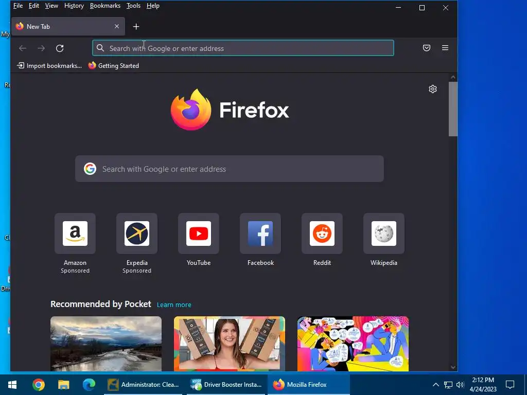Go back with the left arrow button
This screenshot has height=395, width=527.
pyautogui.click(x=23, y=48)
